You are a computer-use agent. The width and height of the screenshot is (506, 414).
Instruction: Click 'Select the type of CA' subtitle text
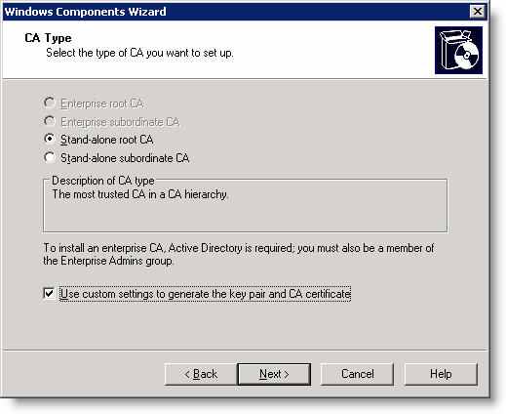pos(139,53)
